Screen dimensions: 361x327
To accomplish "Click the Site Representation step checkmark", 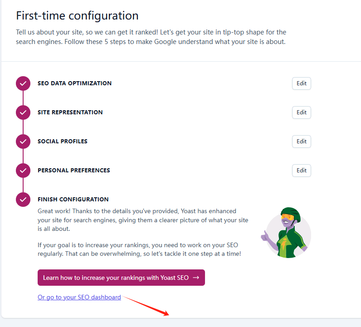I will (23, 112).
